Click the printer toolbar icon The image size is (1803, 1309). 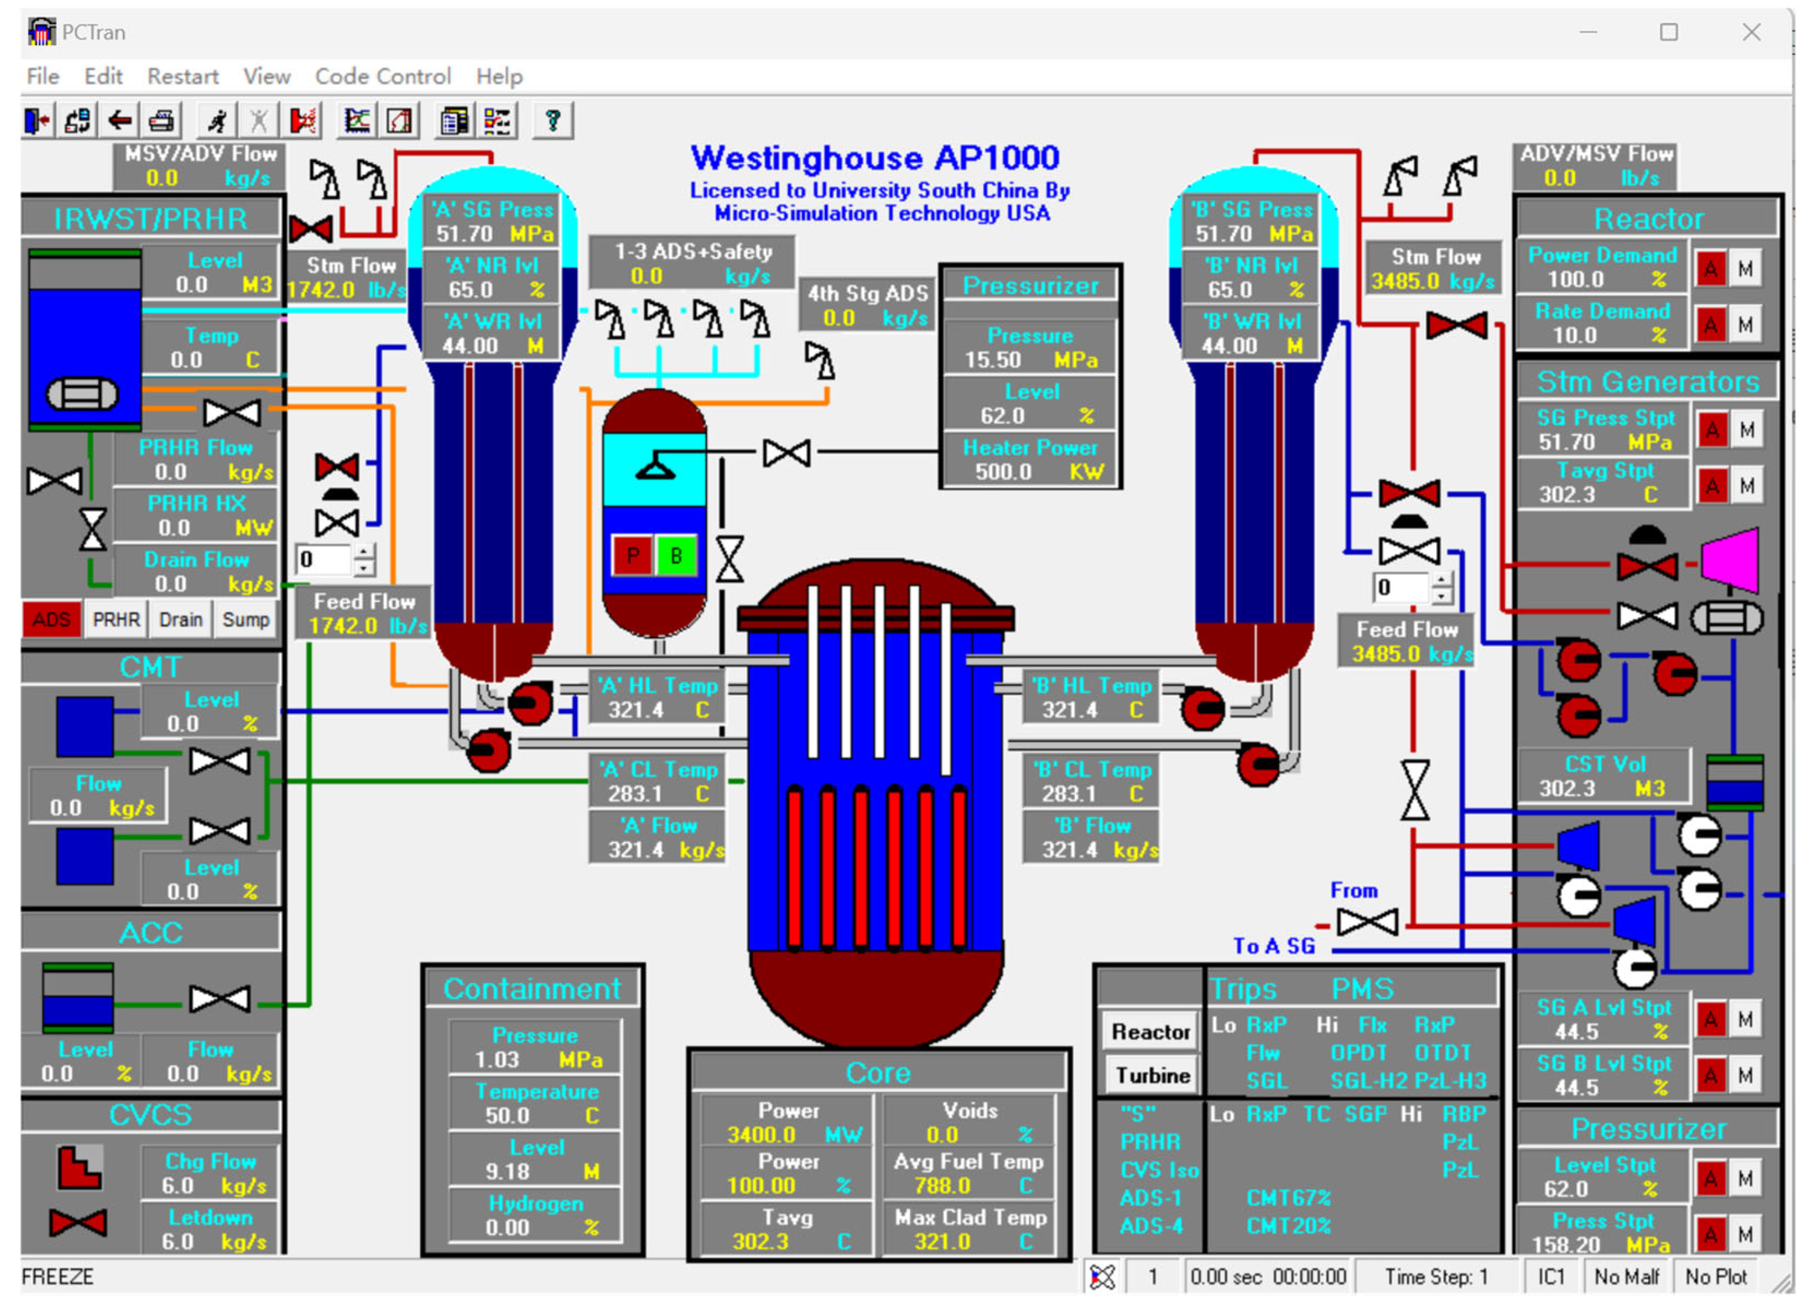[x=162, y=121]
